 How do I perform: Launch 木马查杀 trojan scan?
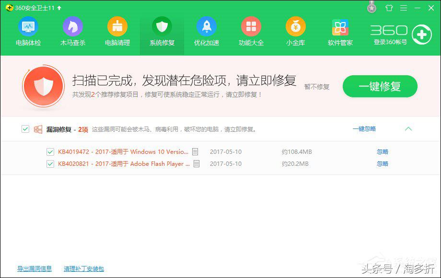[x=73, y=32]
